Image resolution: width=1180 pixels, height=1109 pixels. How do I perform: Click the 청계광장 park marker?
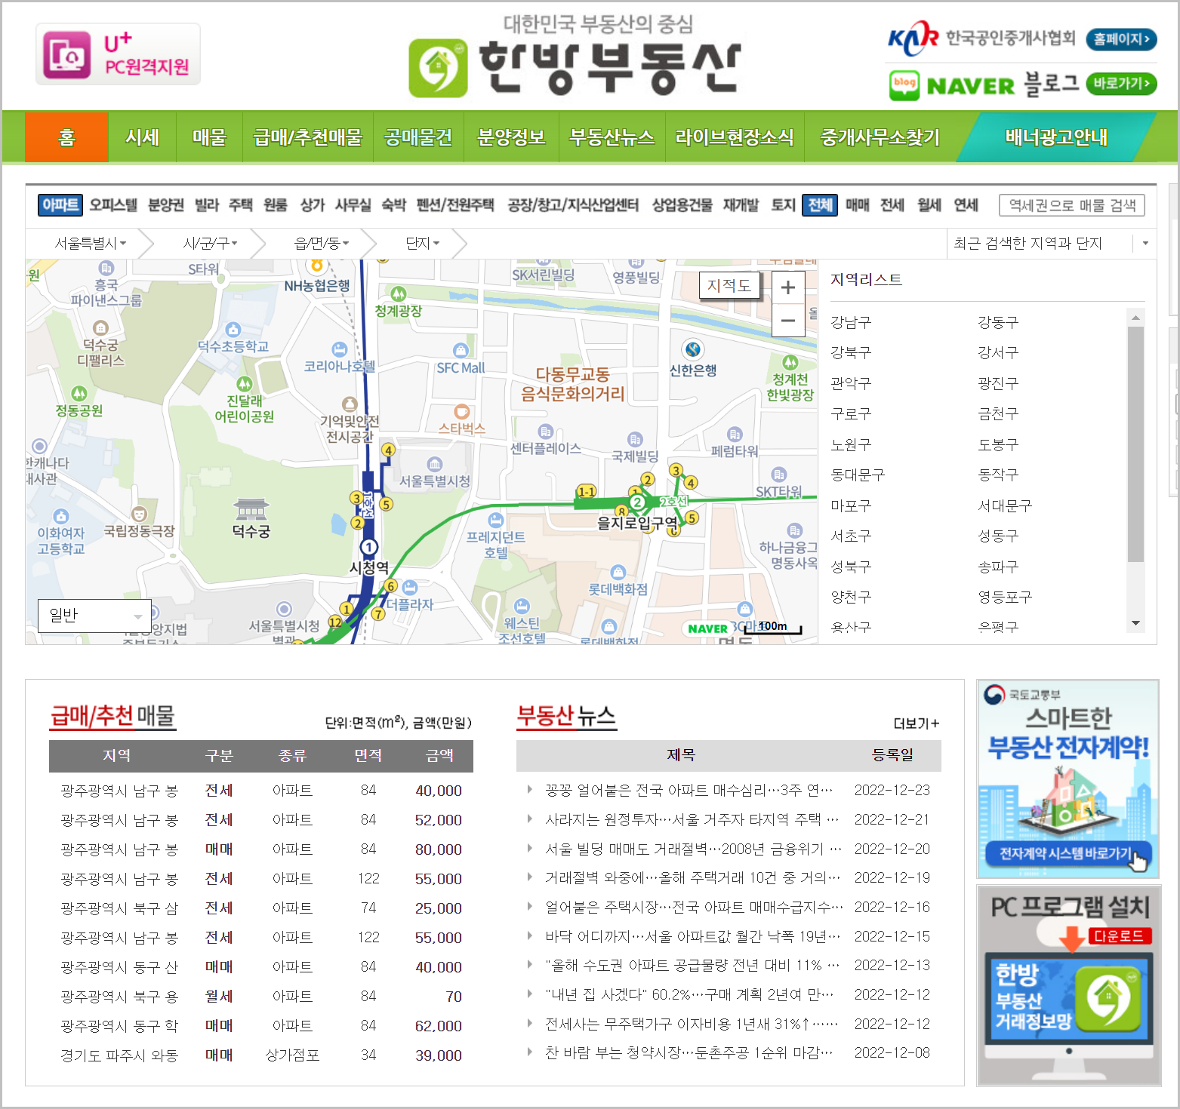pos(399,293)
